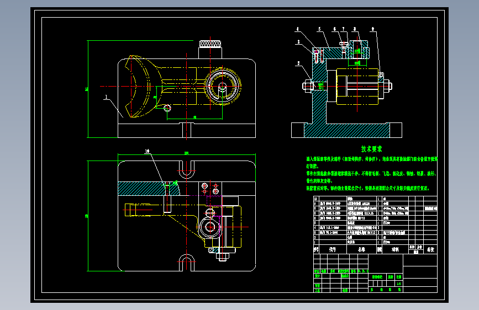The image size is (479, 310).
Task: Click the top U-slot in the plan view
Action: click(x=186, y=170)
